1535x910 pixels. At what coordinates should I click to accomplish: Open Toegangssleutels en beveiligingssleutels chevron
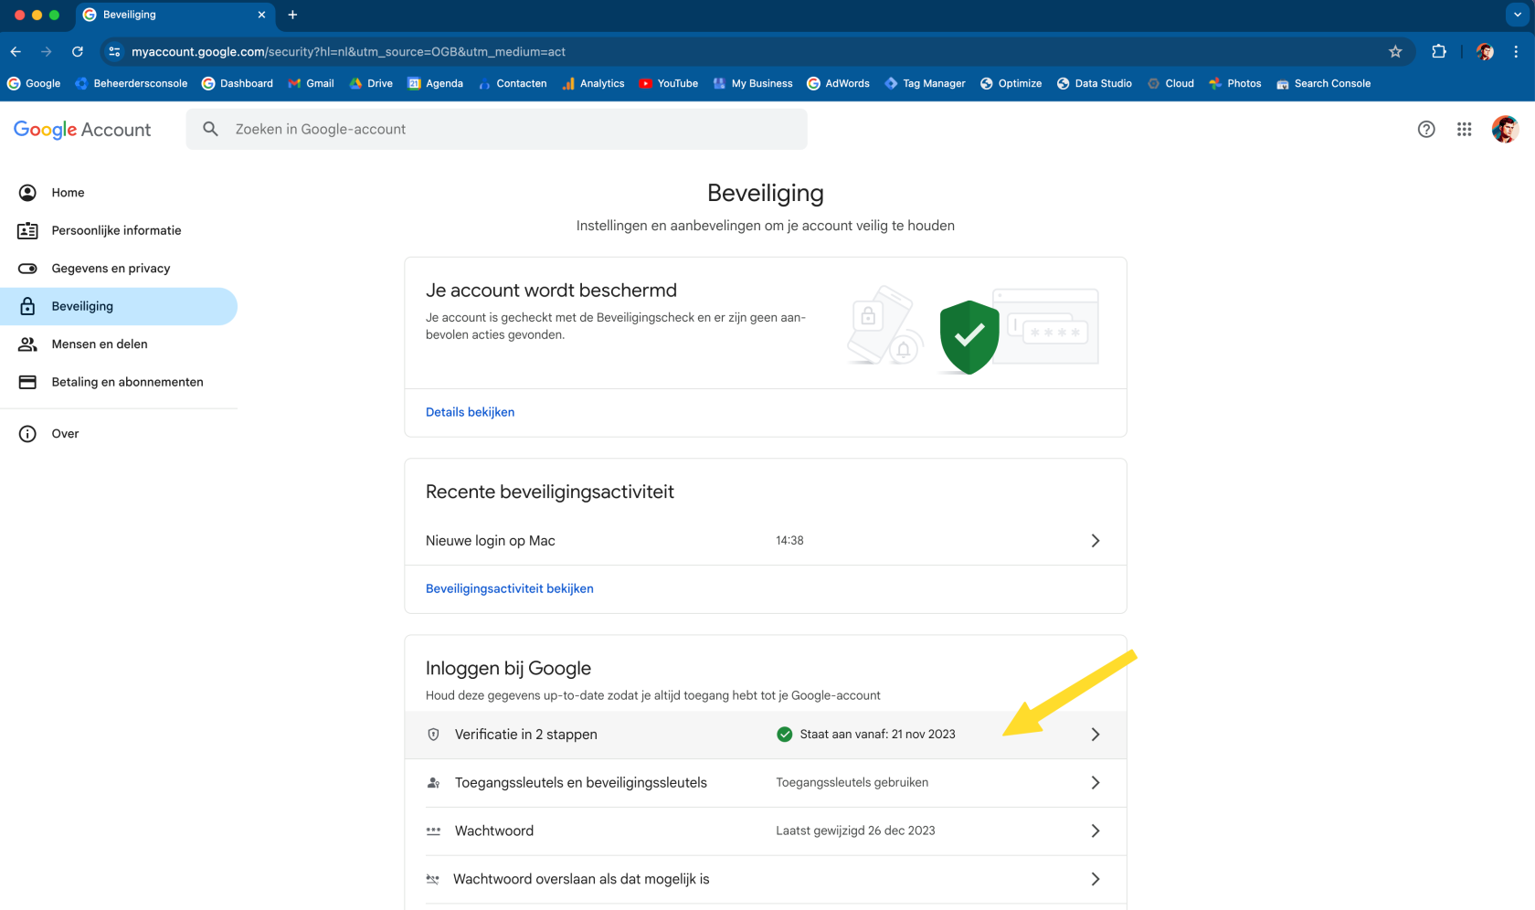click(1096, 783)
